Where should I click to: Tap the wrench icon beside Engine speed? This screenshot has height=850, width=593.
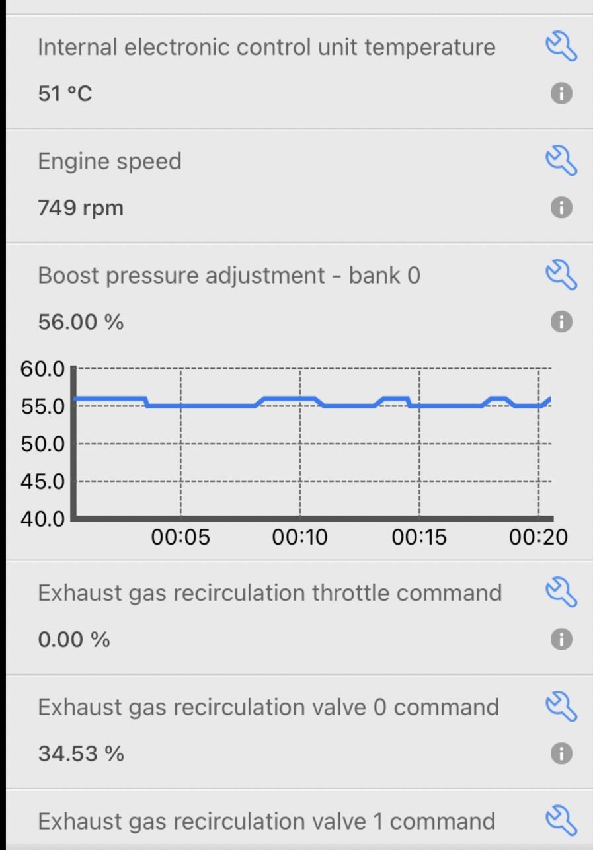[x=561, y=161]
